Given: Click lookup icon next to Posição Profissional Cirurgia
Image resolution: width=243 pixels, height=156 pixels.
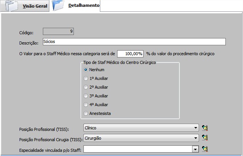Looking at the screenshot, I should (205, 138).
